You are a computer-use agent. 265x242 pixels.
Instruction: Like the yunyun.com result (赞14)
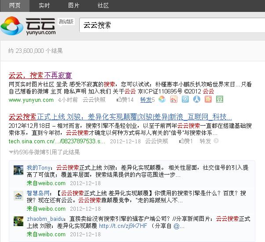(125, 100)
